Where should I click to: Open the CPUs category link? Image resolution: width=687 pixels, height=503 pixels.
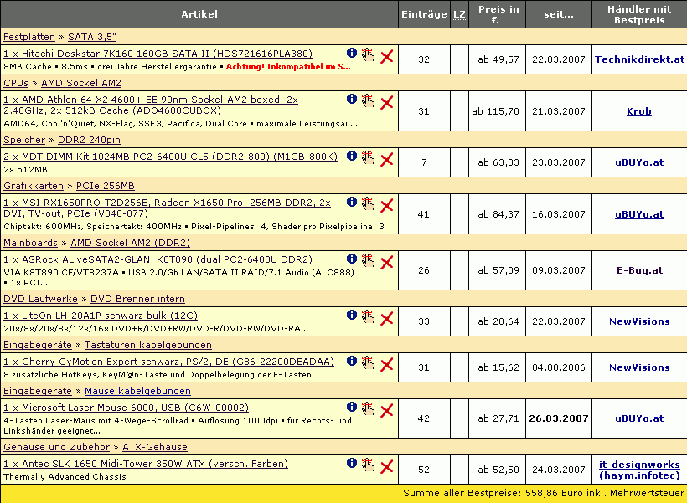coord(16,83)
